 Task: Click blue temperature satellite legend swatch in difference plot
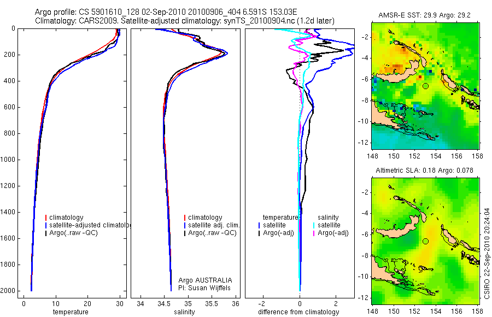coord(259,225)
